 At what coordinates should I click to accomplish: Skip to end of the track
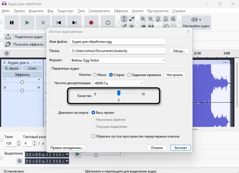click(74, 23)
